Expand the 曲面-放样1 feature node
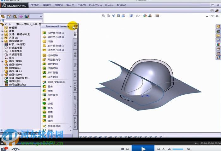The width and height of the screenshot is (221, 151). click(2, 61)
